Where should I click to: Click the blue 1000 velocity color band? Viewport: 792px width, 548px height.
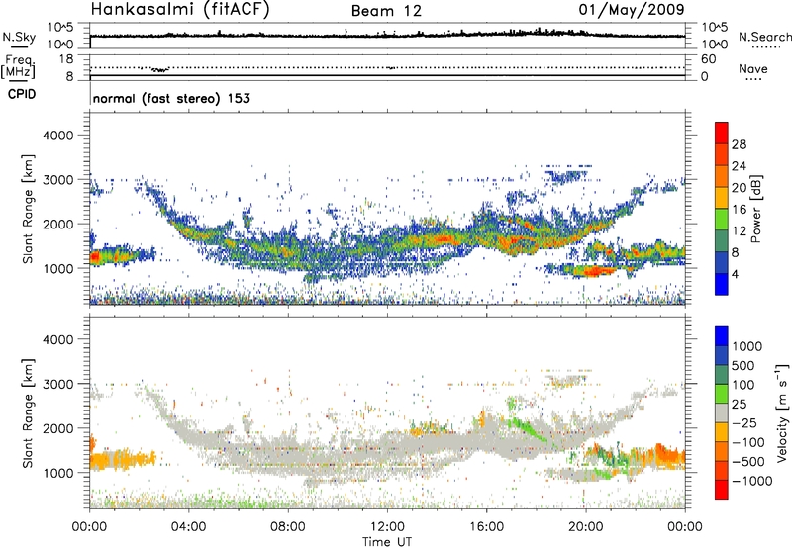pos(722,336)
